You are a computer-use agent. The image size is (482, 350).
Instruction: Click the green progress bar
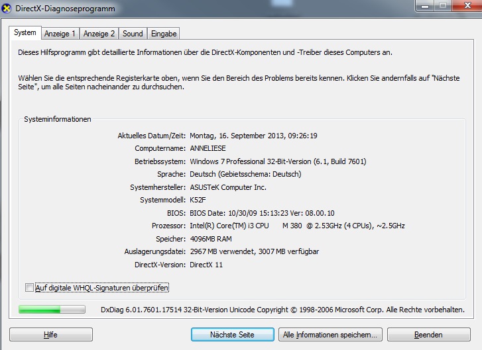(x=52, y=309)
